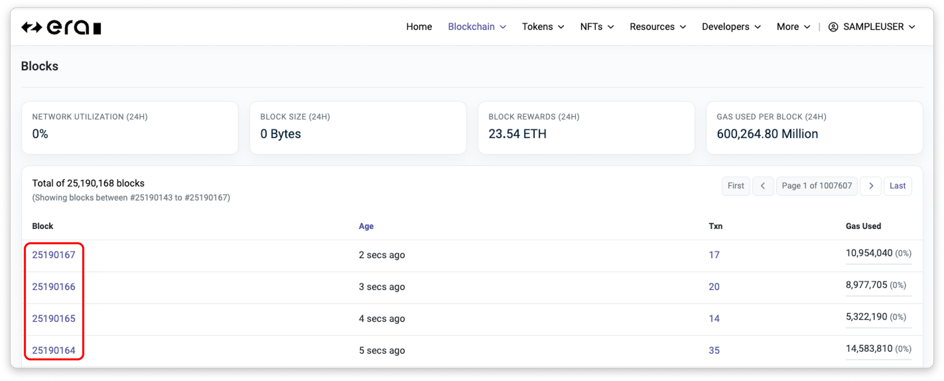Viewport: 944px width, 381px height.
Task: Open block 25190167 details
Action: pos(54,255)
